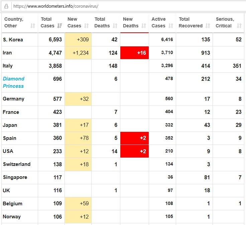
Task: Sort by Country, Other sort arrows
Action: click(32, 26)
